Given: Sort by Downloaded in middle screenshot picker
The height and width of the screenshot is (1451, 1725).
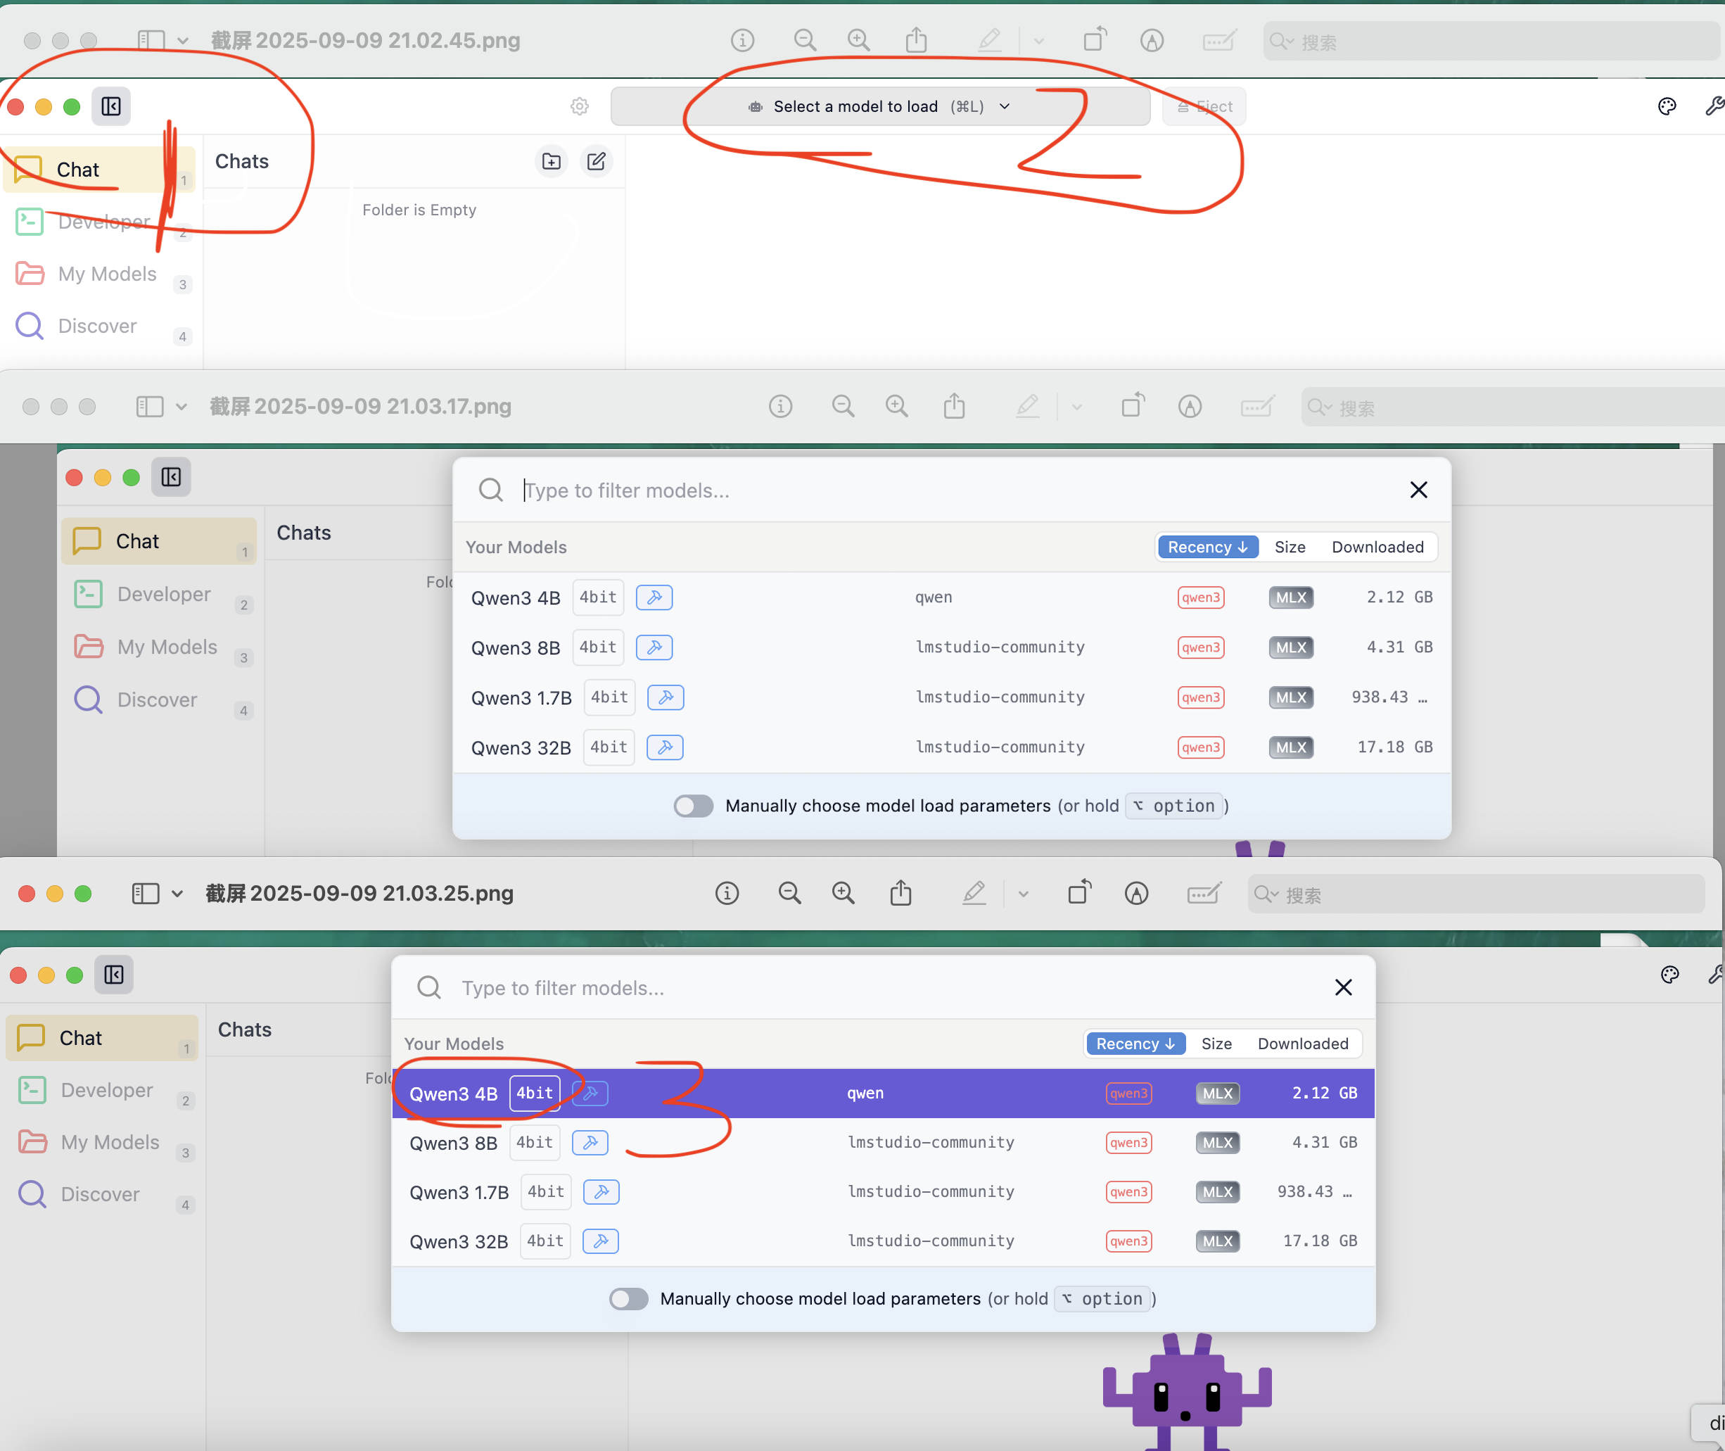Looking at the screenshot, I should (x=1377, y=547).
